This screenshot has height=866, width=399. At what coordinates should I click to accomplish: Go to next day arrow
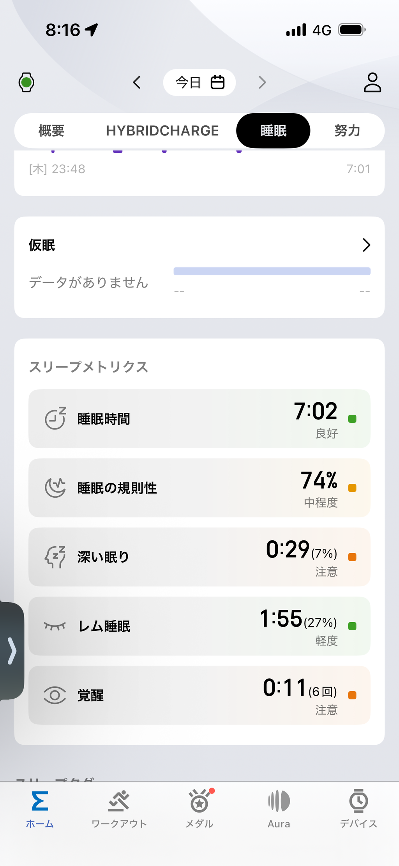[x=262, y=82]
